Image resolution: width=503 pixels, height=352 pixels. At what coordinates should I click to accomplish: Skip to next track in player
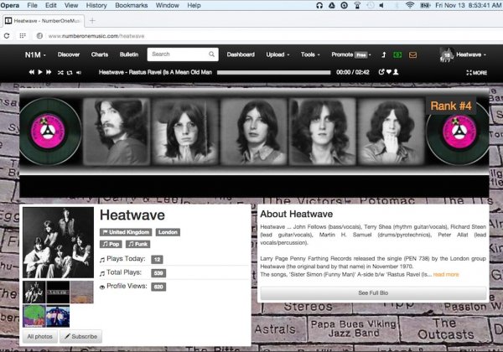(49, 72)
